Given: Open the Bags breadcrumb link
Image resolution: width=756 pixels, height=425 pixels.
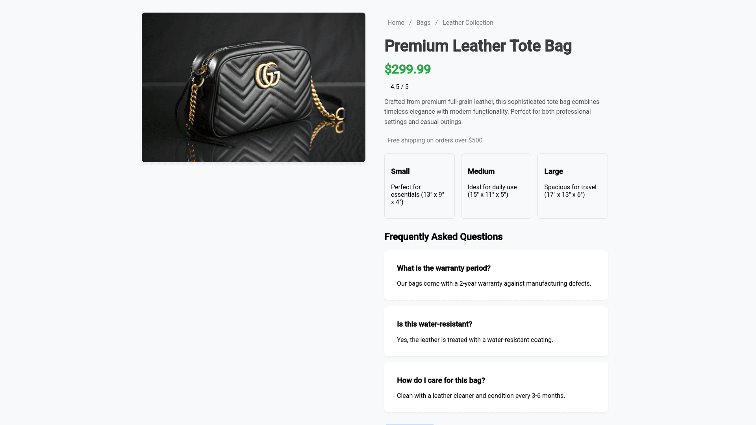Looking at the screenshot, I should point(423,23).
